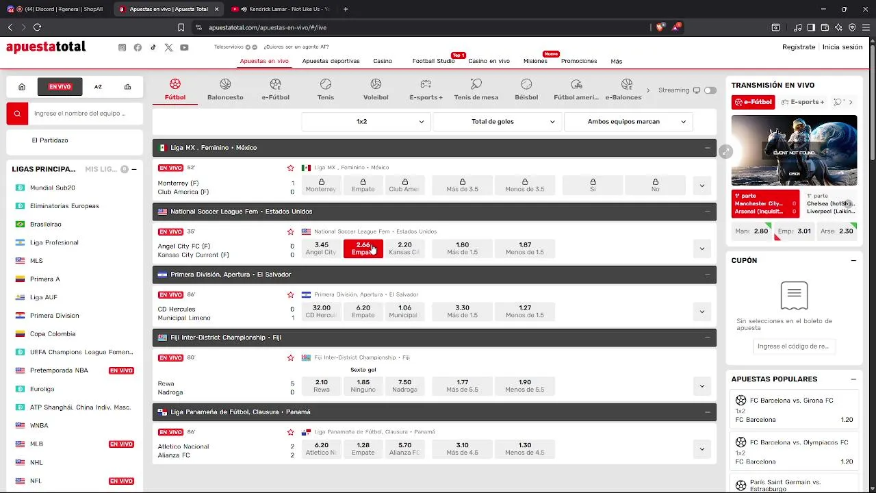Toggle the Streaming switch
This screenshot has height=493, width=876.
tap(710, 90)
